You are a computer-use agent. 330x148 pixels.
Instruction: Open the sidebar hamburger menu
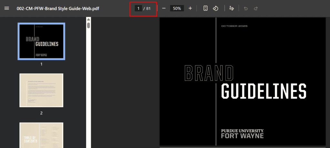coord(7,8)
